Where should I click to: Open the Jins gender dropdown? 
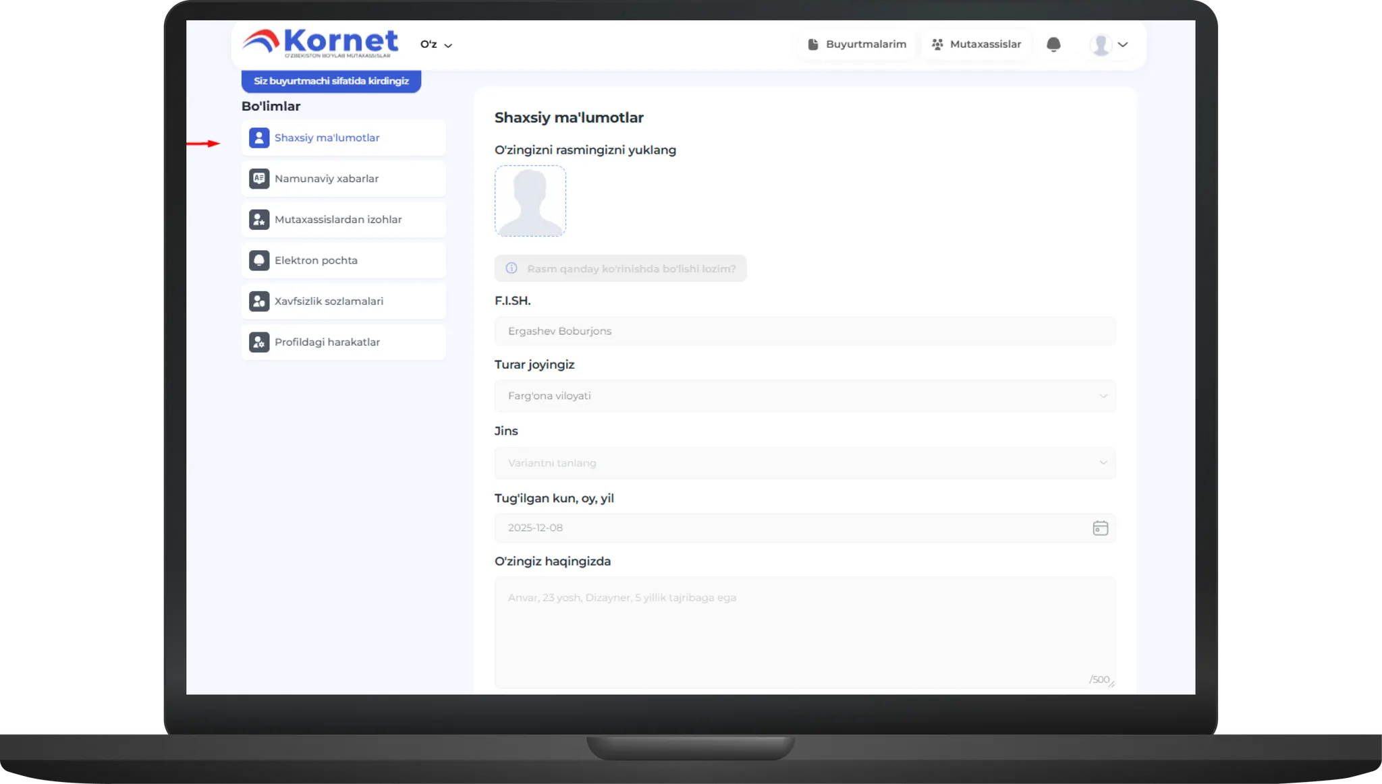[804, 463]
